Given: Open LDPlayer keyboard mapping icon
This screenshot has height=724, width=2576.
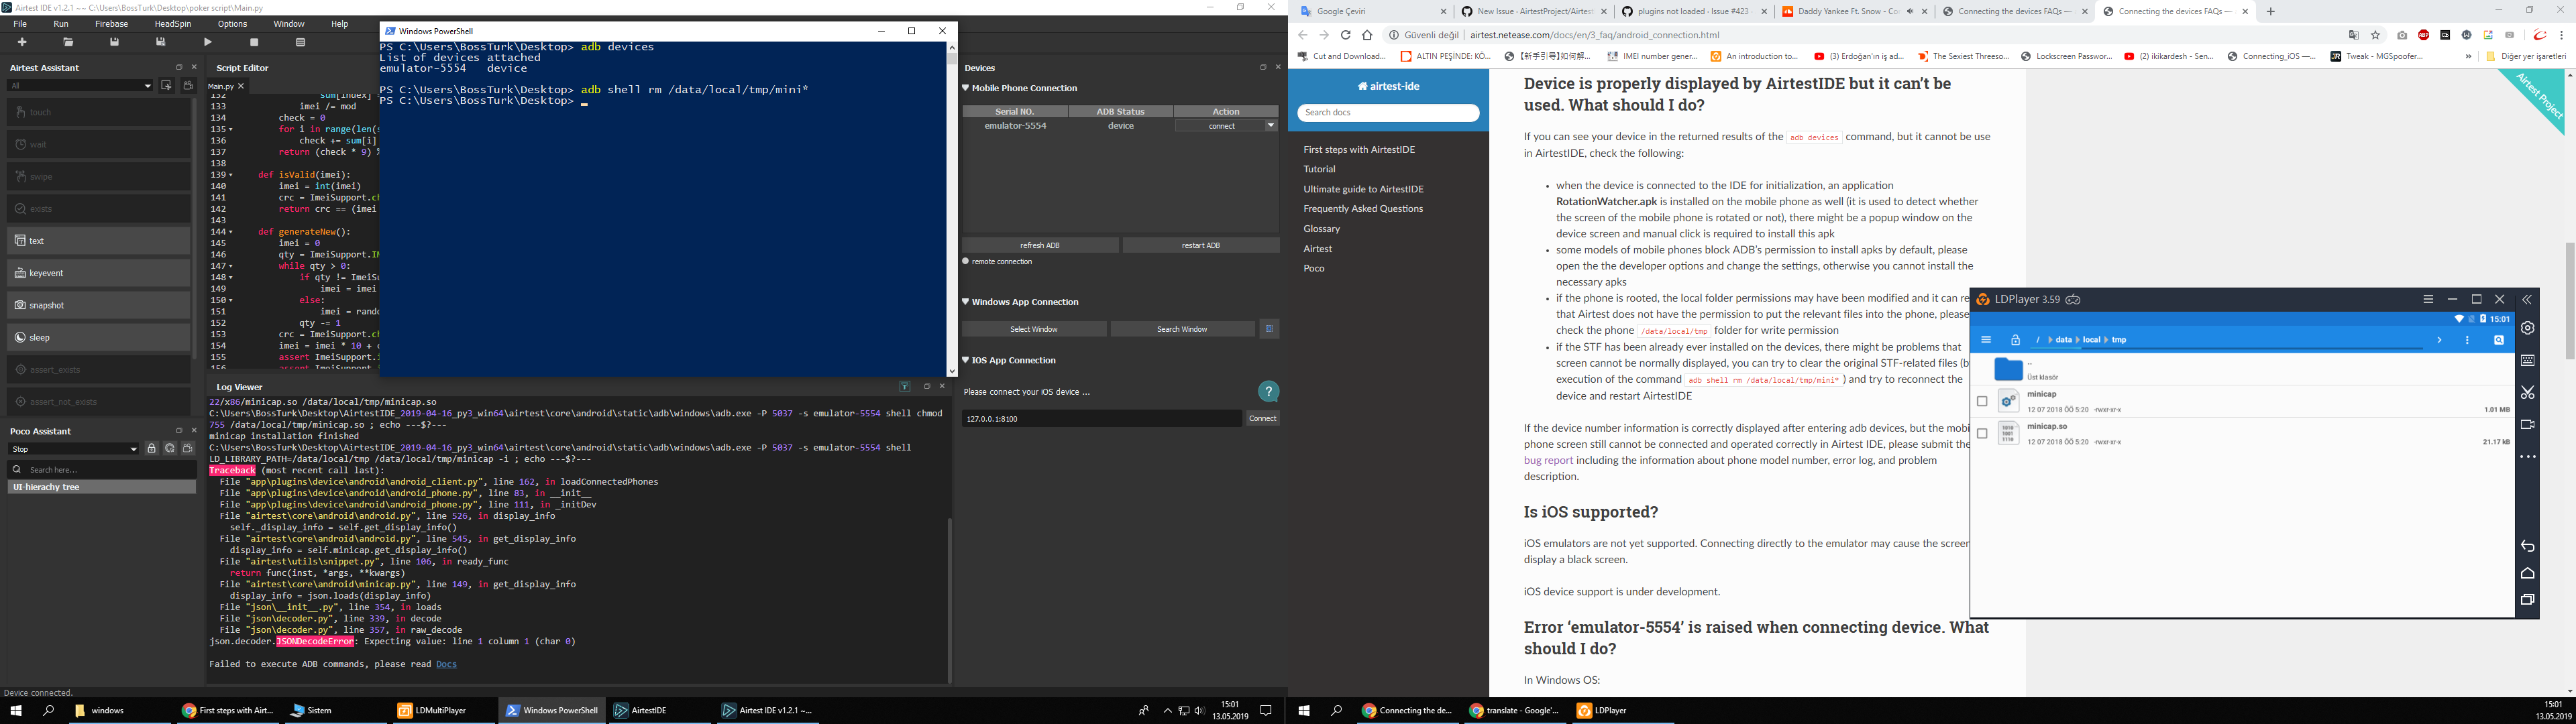Looking at the screenshot, I should pyautogui.click(x=2527, y=359).
